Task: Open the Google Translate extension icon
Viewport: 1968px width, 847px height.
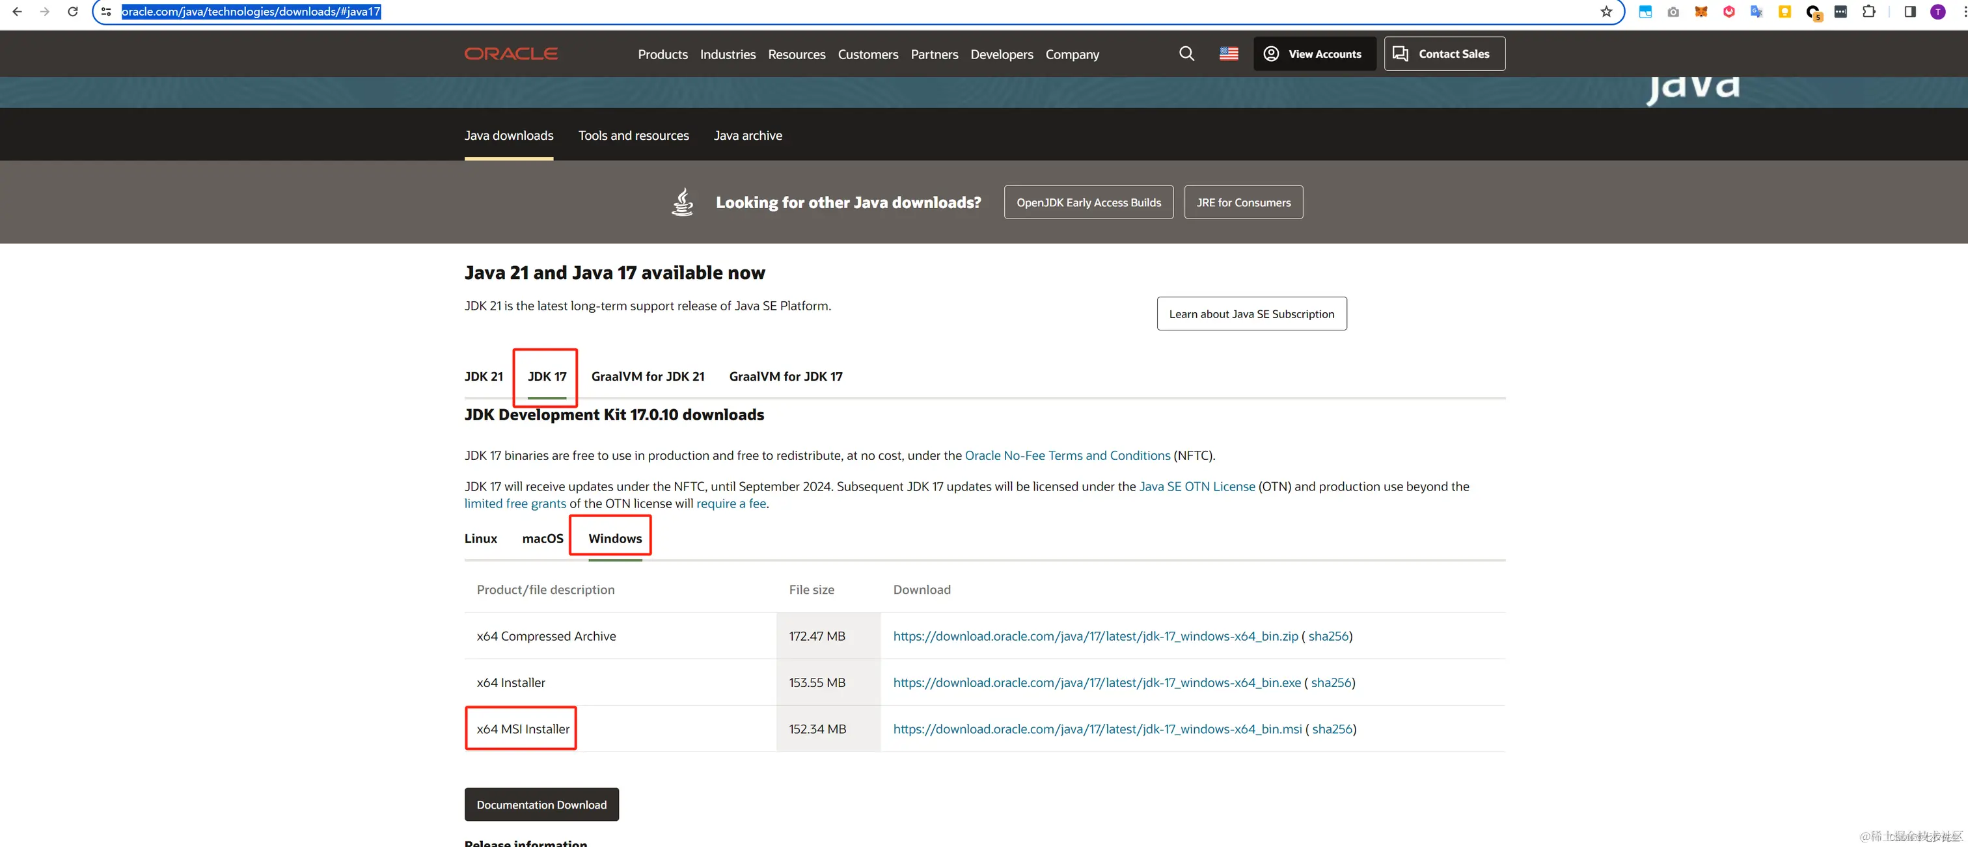Action: (x=1756, y=12)
